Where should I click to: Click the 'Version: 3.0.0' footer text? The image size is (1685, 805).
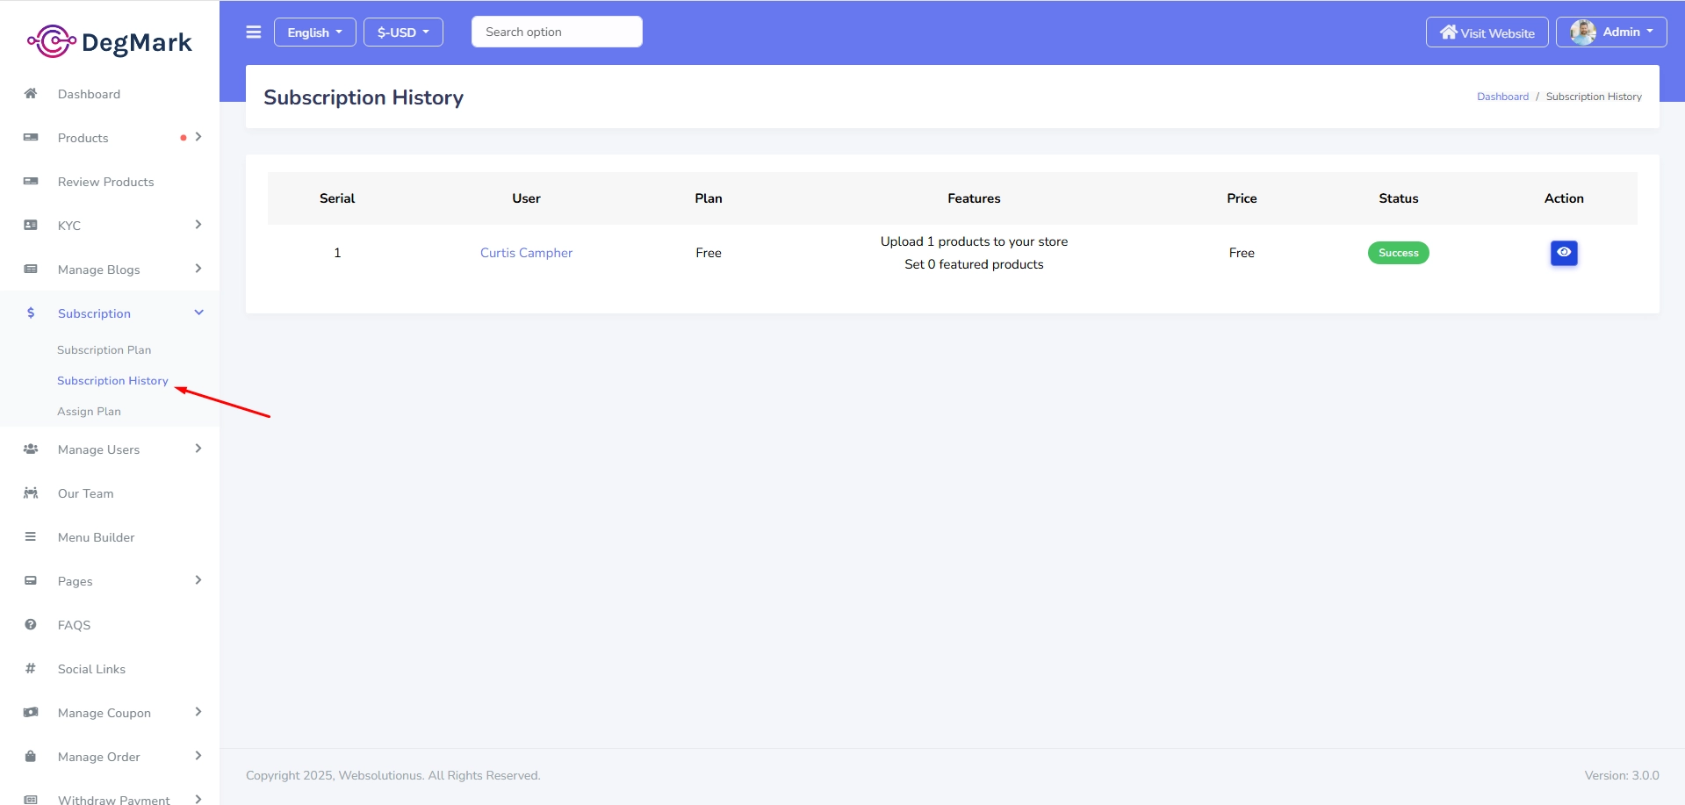point(1622,775)
